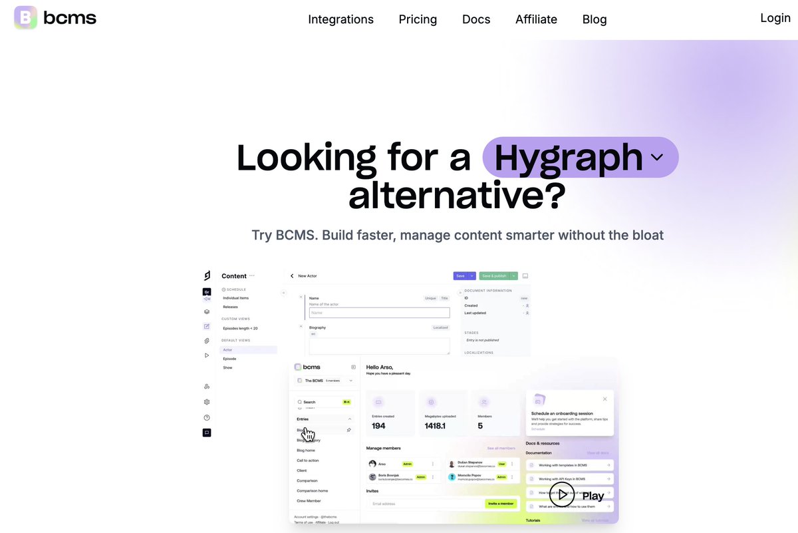798x533 pixels.
Task: Open The BCMS workspace dropdown
Action: (325, 381)
